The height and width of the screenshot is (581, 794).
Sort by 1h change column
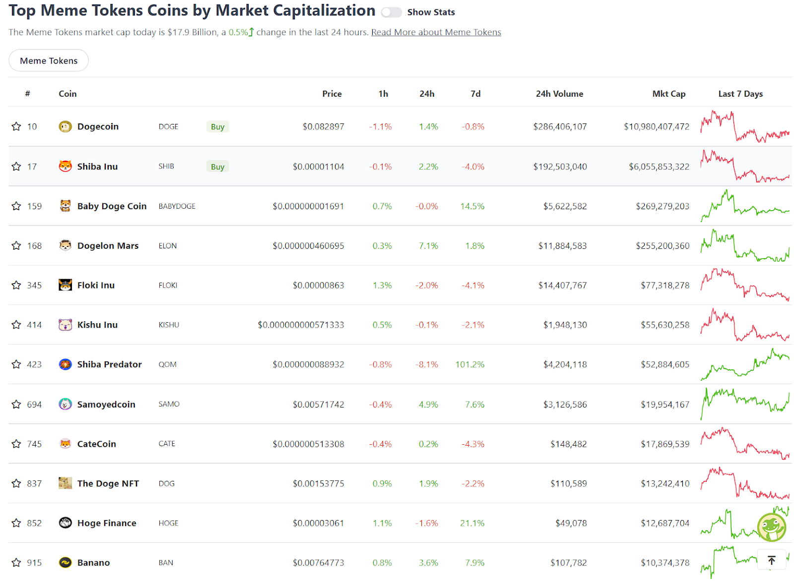(383, 94)
